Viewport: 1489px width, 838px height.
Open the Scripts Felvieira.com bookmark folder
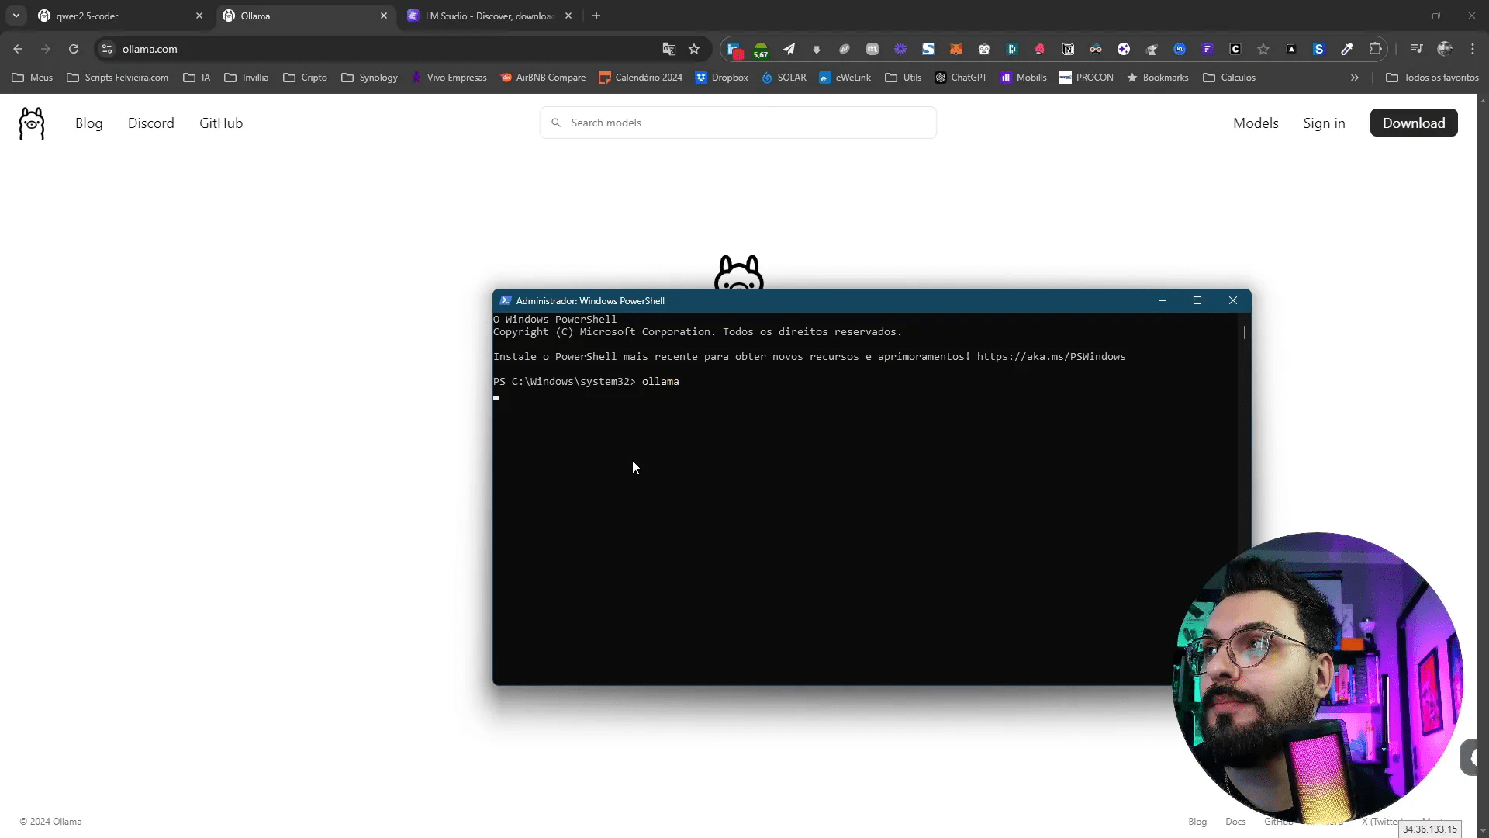pos(118,78)
